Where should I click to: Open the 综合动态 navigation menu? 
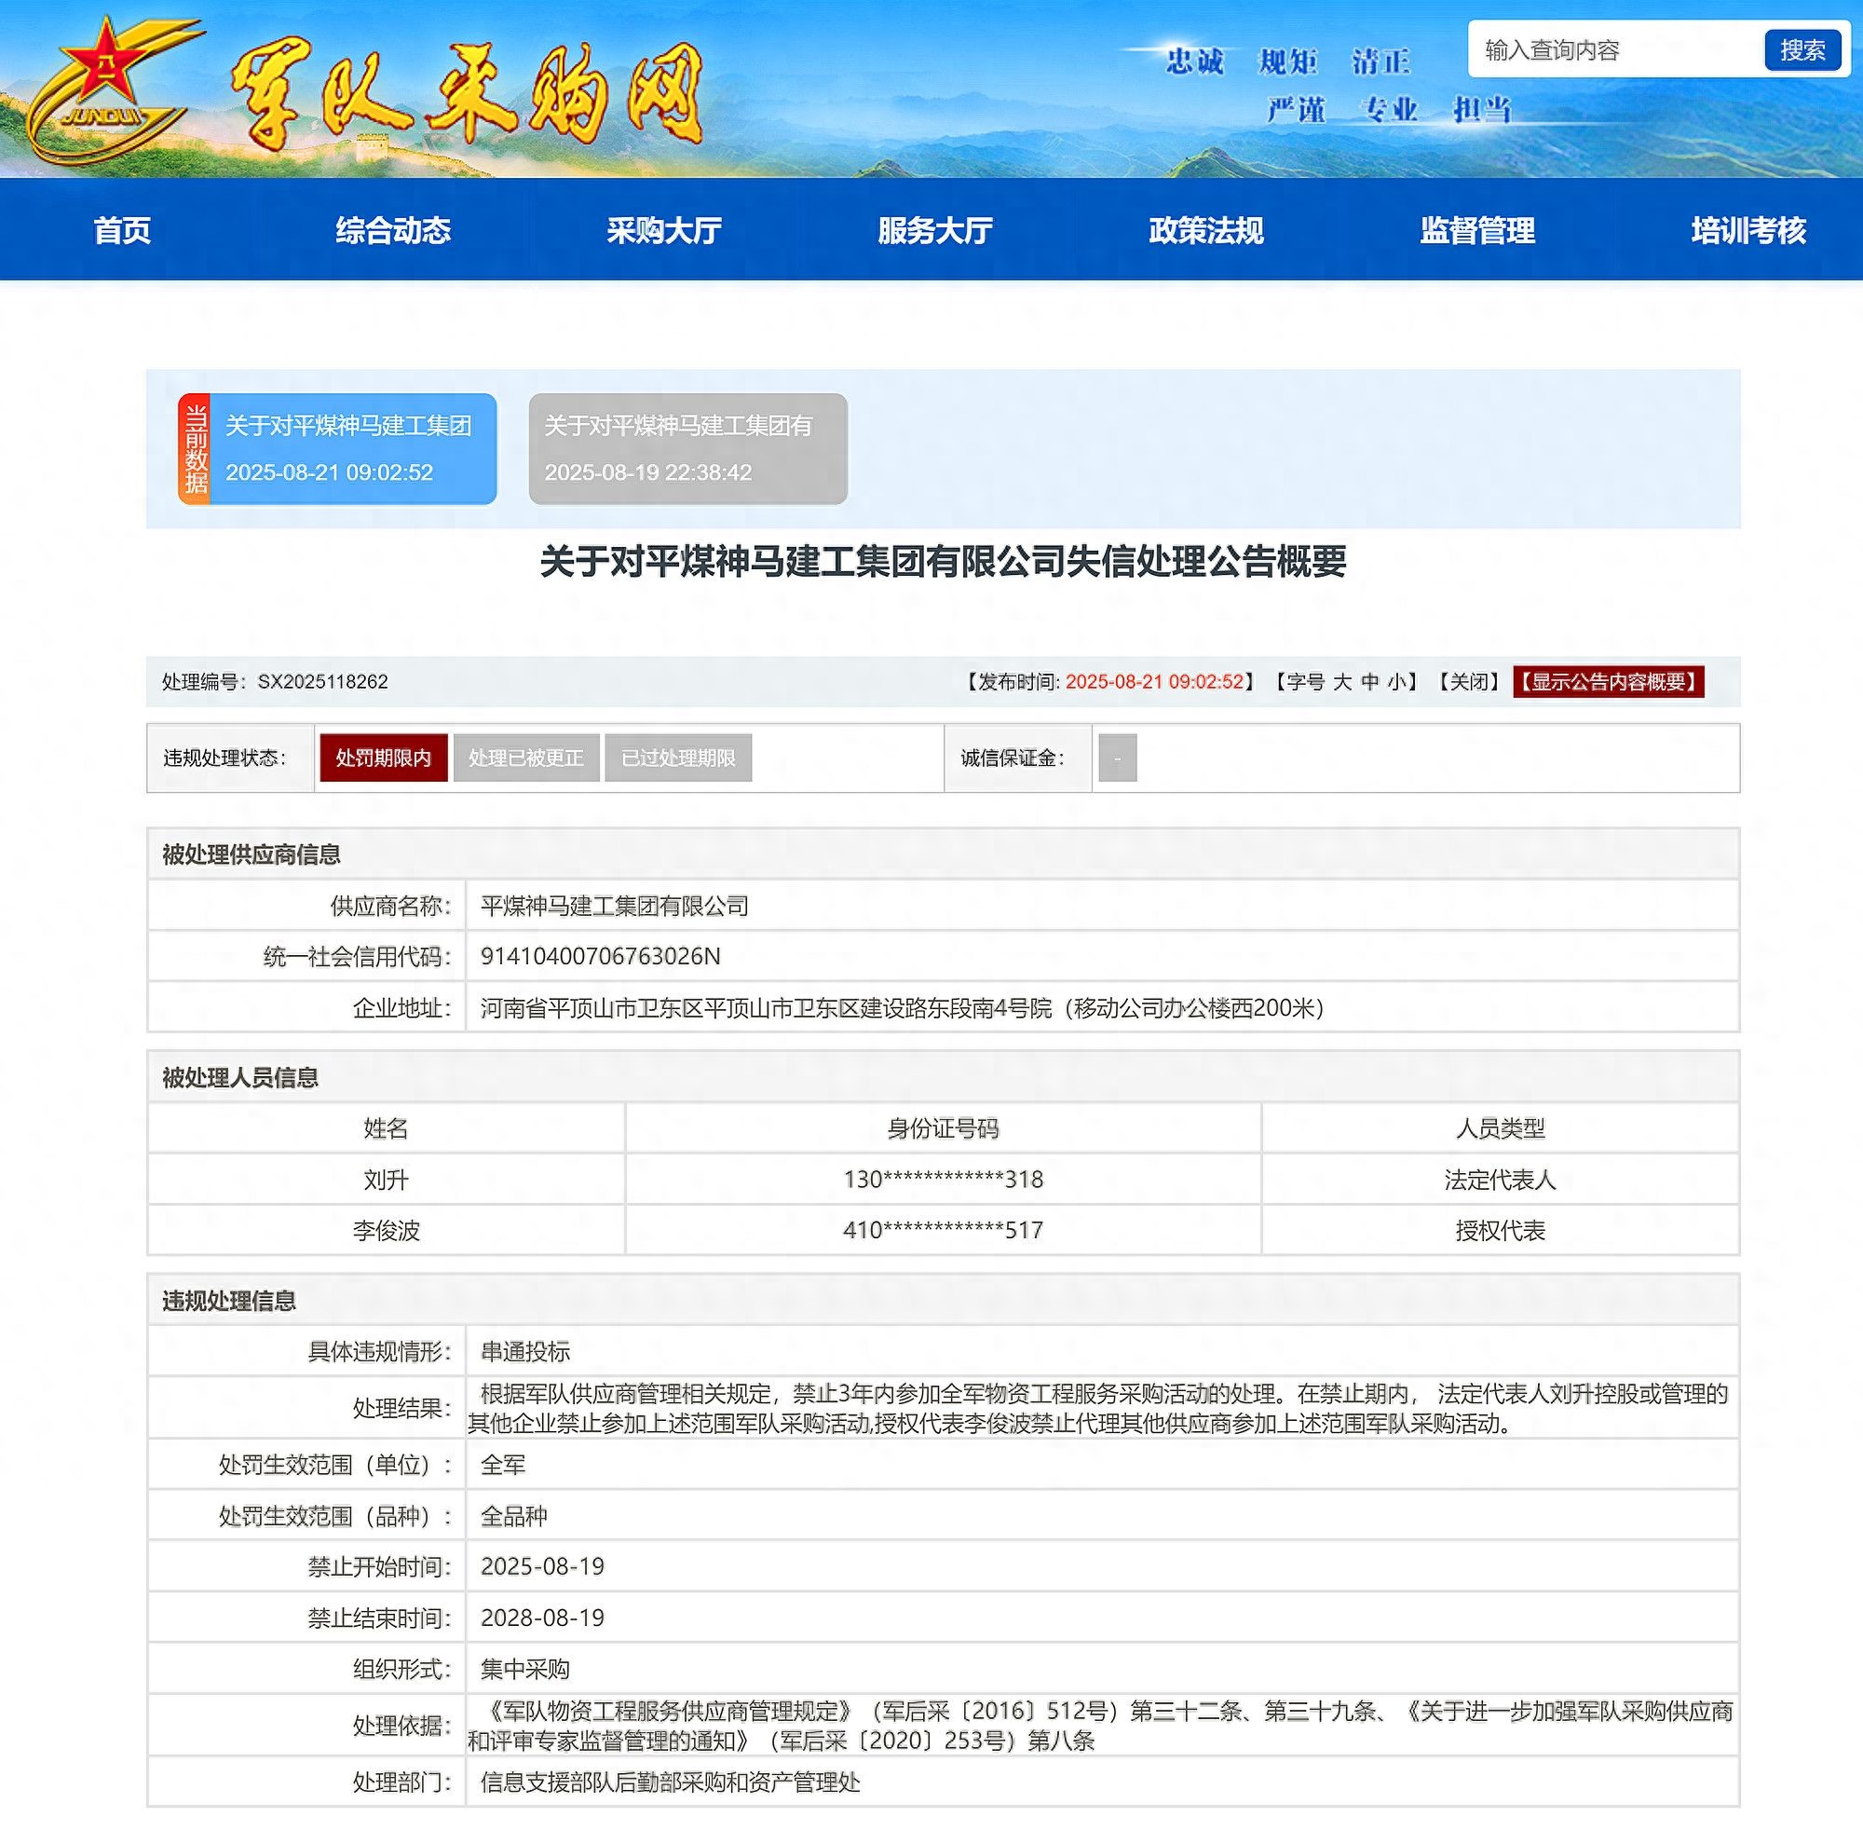393,230
